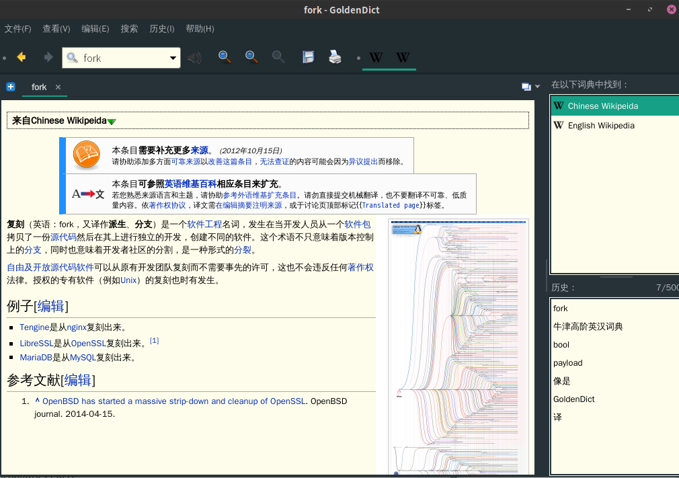The image size is (679, 478).
Task: Collapse the Chinese Wikipeida article with the green triangle
Action: click(x=112, y=122)
